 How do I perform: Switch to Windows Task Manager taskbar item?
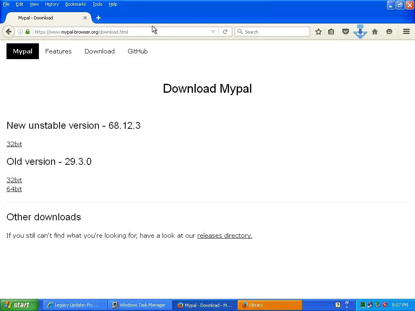(x=140, y=305)
